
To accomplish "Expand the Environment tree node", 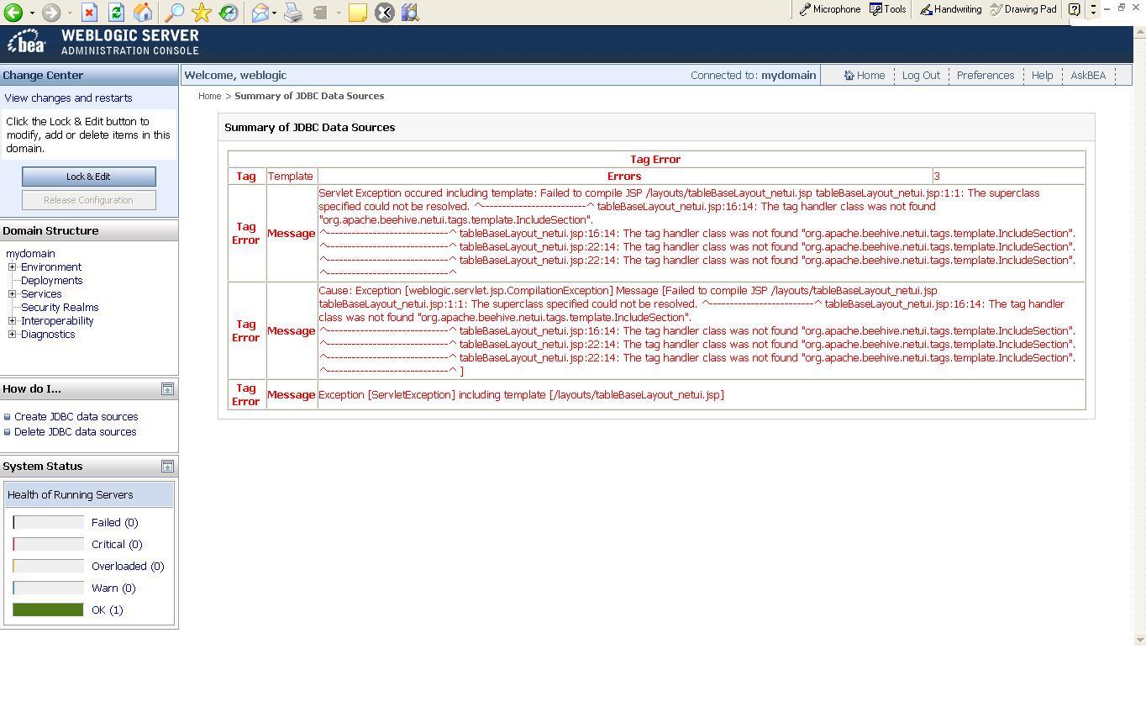I will click(x=13, y=267).
